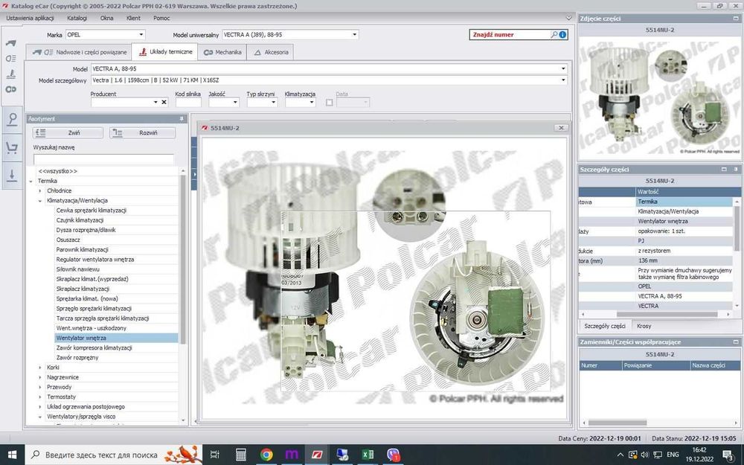The width and height of the screenshot is (744, 465).
Task: Click the purple m app taskbar icon
Action: (292, 455)
